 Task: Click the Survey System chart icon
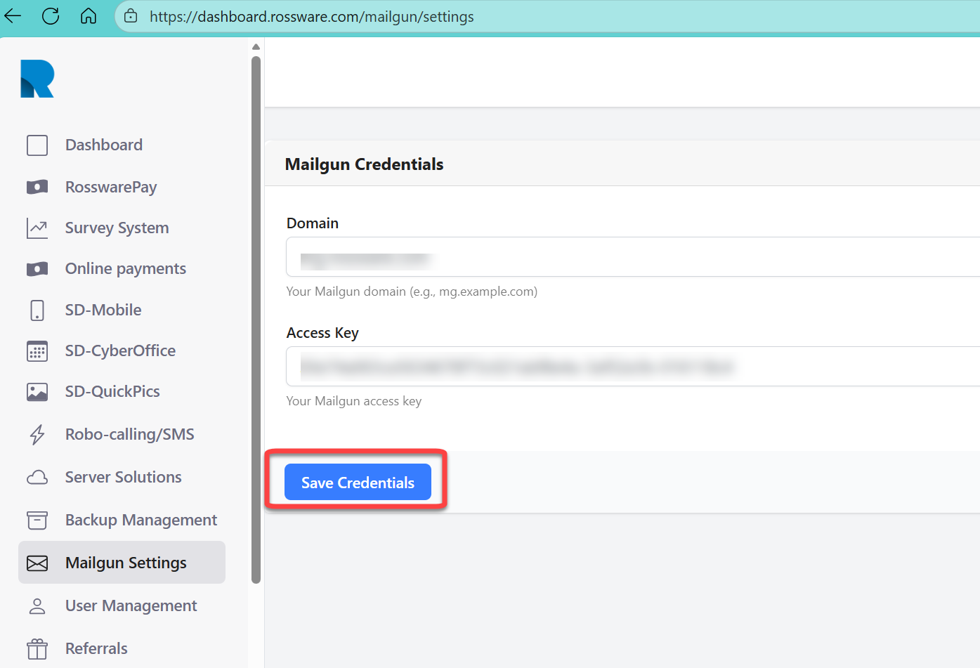[37, 228]
